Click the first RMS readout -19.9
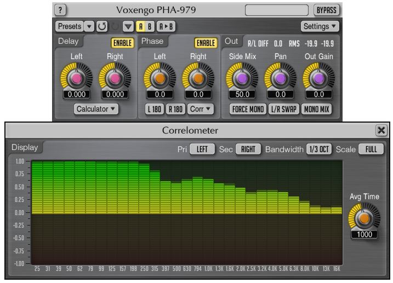Image resolution: width=393 pixels, height=283 pixels. pyautogui.click(x=311, y=44)
